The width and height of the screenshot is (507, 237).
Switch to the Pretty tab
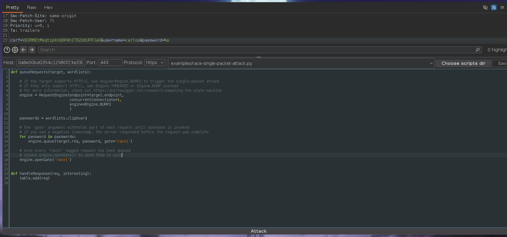coord(12,7)
